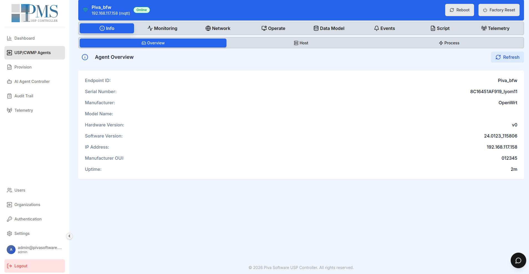Viewport: 529px width, 274px height.
Task: Collapse the sidebar with the chevron button
Action: coord(69,236)
